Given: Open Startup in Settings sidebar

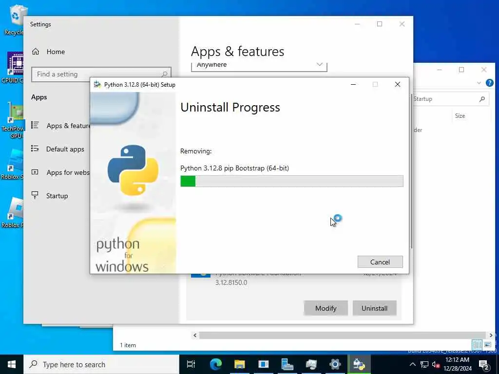Looking at the screenshot, I should point(50,196).
